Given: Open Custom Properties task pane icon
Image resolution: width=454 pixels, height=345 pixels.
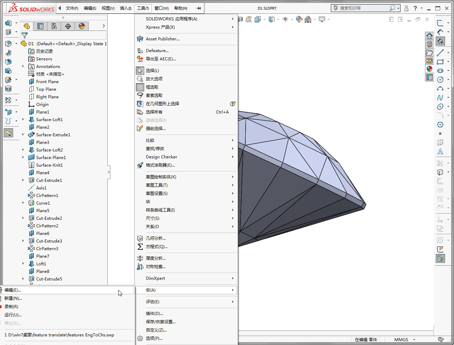Looking at the screenshot, I should point(430,78).
